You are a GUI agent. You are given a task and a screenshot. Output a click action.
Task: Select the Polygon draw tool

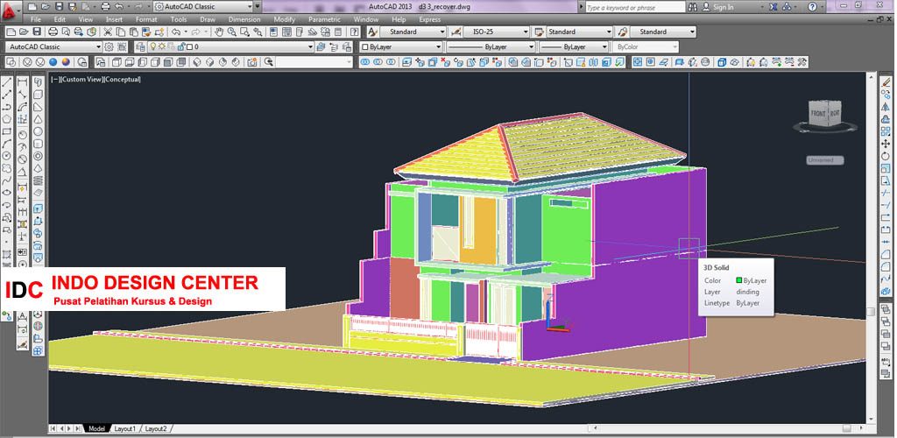point(7,119)
